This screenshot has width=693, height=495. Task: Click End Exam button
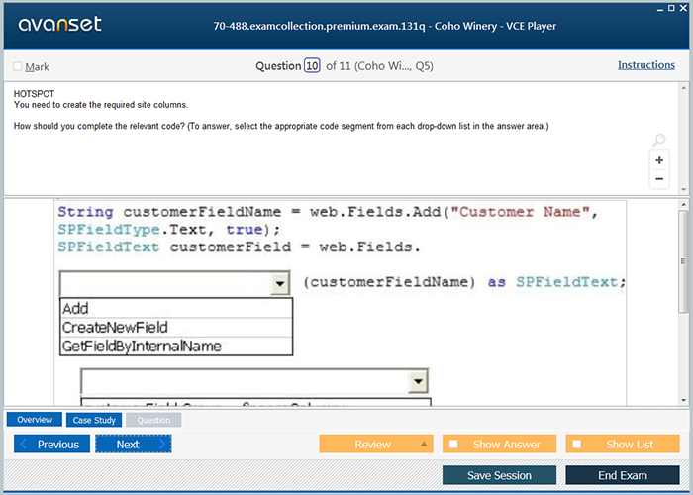click(623, 475)
